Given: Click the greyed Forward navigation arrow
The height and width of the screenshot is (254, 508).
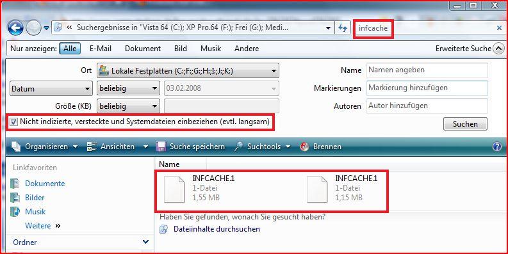Looking at the screenshot, I should point(33,28).
